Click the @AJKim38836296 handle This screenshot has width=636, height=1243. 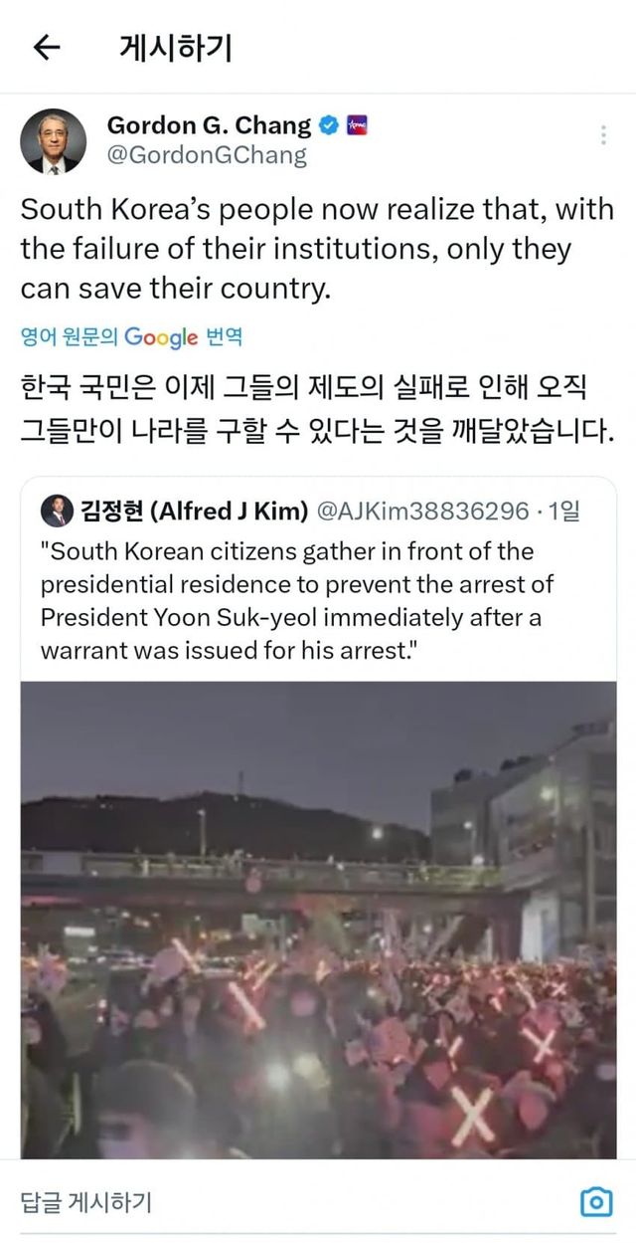tap(422, 512)
